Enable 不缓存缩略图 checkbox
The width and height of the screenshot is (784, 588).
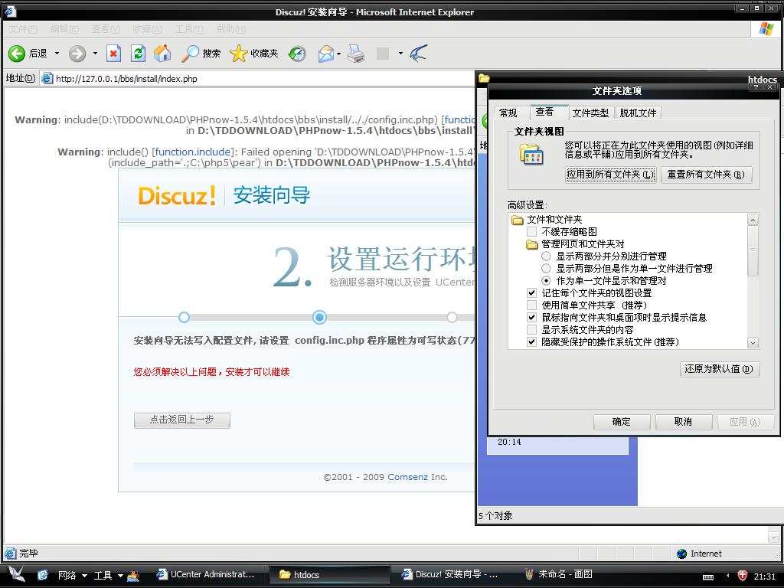point(532,231)
